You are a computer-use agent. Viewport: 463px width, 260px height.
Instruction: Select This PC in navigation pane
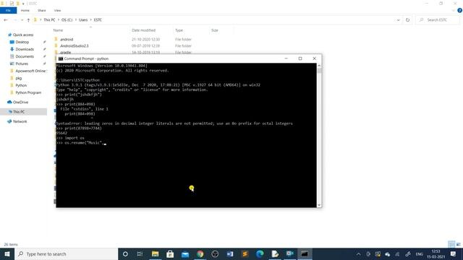click(x=19, y=112)
